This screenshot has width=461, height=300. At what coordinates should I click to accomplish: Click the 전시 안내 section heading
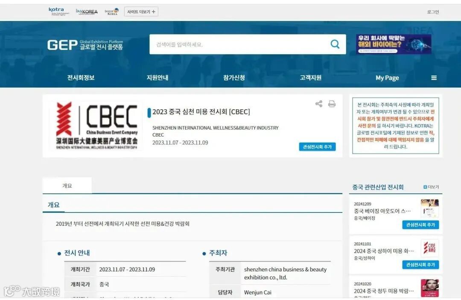pos(77,253)
